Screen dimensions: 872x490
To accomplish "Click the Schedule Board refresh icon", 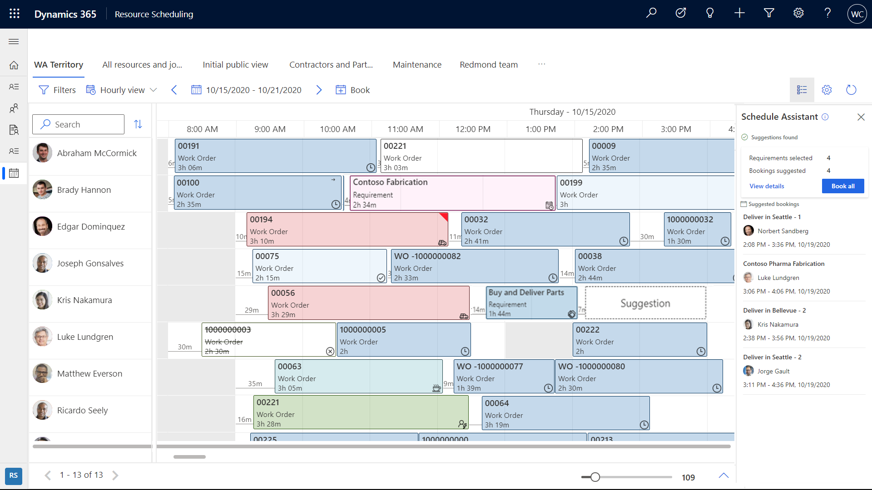I will point(851,90).
